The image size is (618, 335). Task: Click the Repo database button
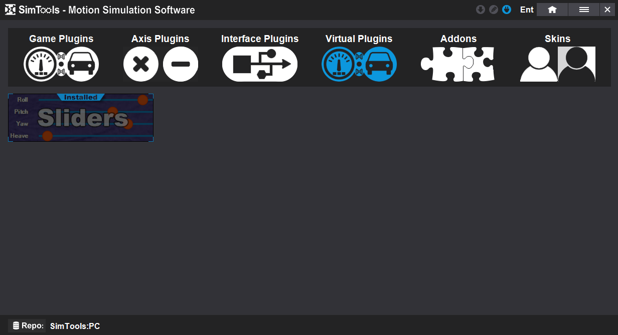tap(27, 325)
